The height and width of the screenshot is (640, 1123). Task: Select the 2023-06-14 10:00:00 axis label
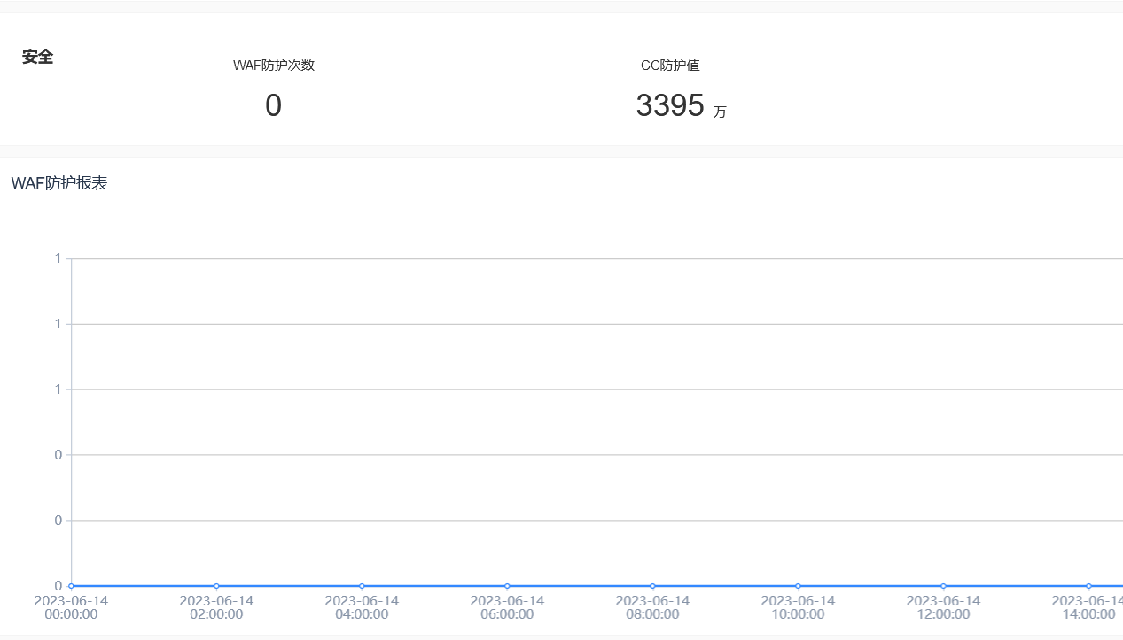[x=798, y=607]
